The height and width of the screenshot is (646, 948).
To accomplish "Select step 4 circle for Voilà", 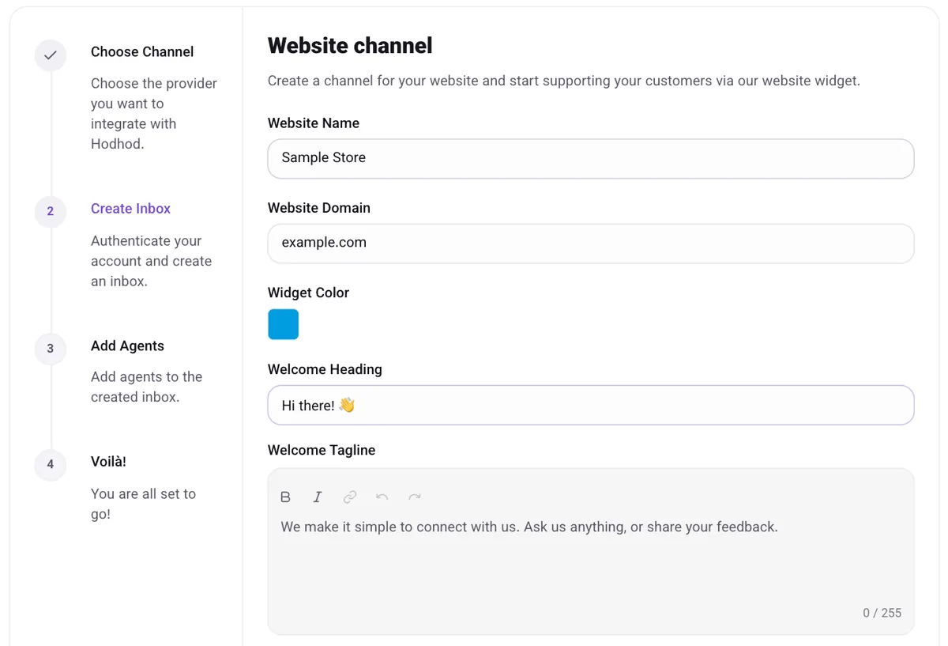I will point(51,464).
